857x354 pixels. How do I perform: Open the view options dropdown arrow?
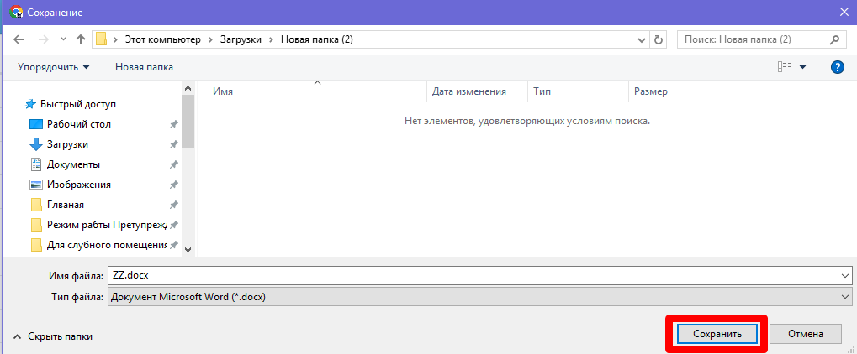point(802,67)
